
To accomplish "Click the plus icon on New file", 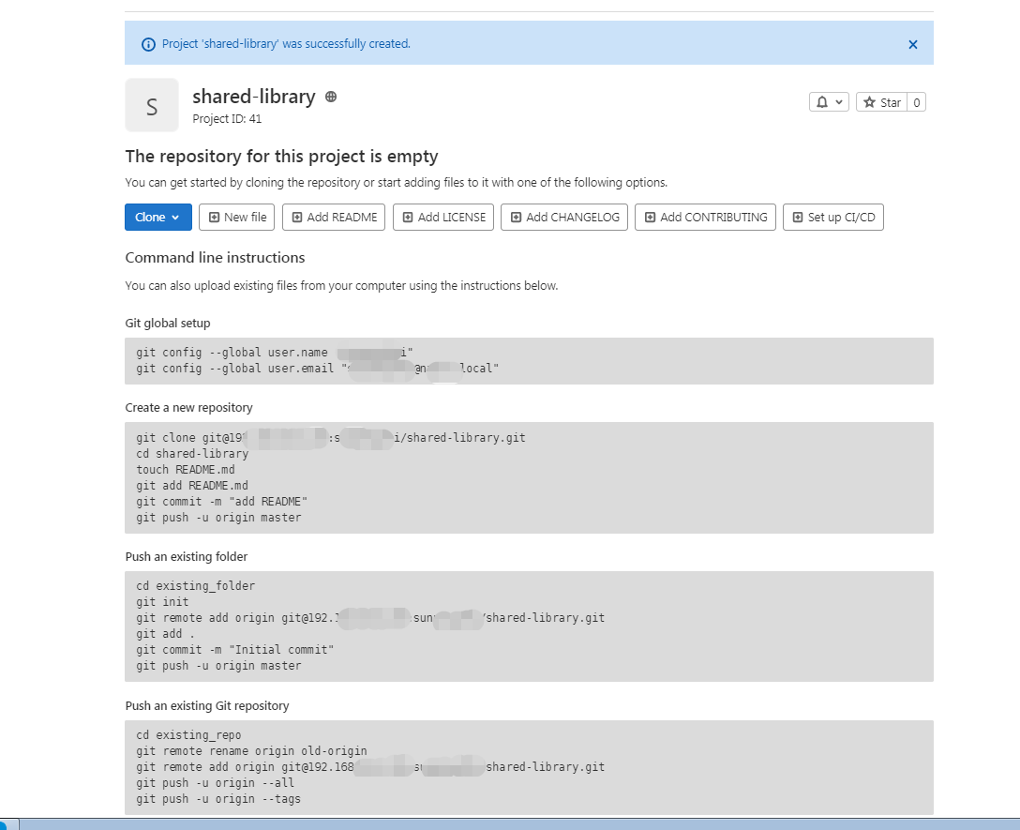I will coord(214,218).
